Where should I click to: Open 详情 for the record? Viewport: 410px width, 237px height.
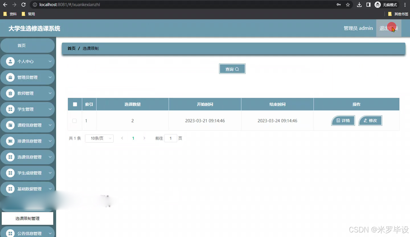(x=343, y=120)
